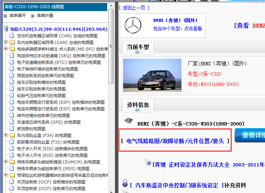The height and width of the screenshot is (193, 265).
Task: Click the 车型:C系-C320 red text
Action: pyautogui.click(x=204, y=74)
